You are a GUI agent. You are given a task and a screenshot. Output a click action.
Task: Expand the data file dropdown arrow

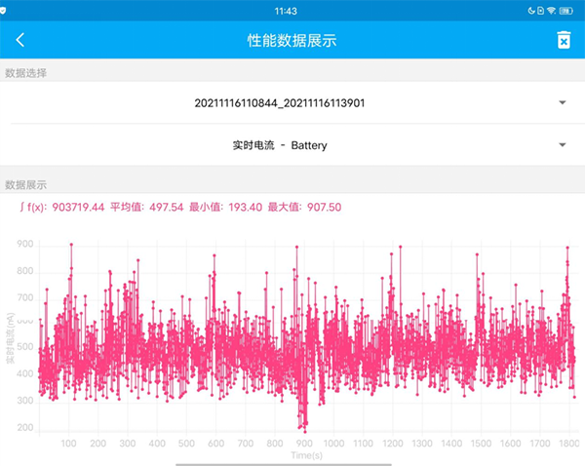click(x=563, y=102)
